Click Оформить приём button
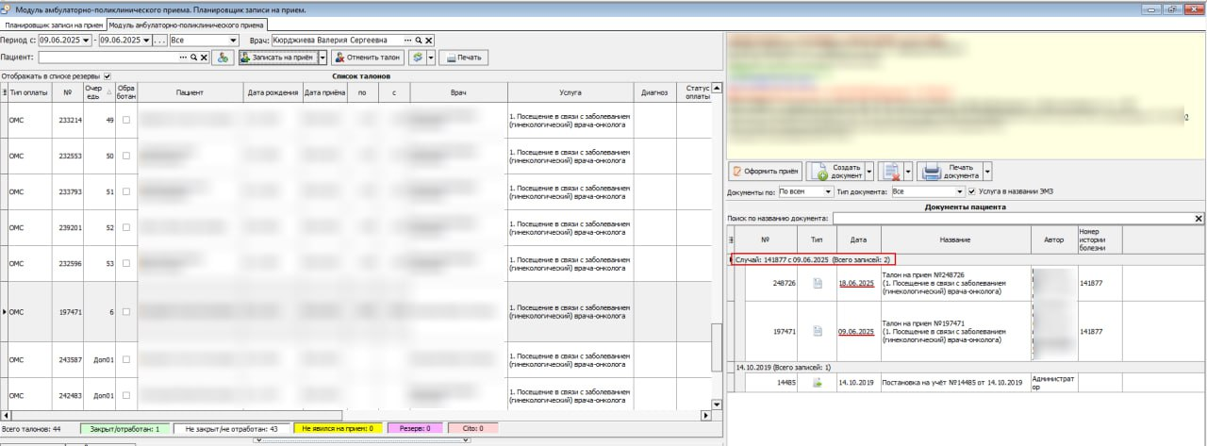The height and width of the screenshot is (446, 1207). point(766,172)
